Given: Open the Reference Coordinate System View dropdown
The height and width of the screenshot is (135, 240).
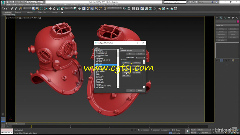Looking at the screenshot, I should (68, 8).
